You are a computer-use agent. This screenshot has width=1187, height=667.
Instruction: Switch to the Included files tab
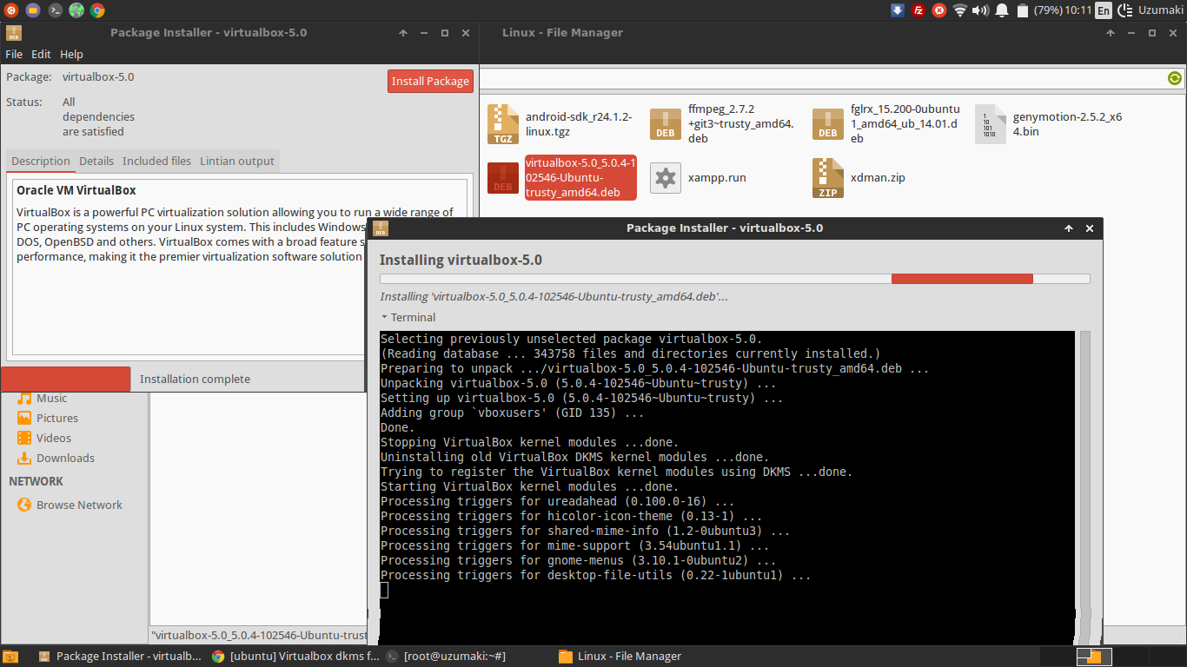[x=156, y=161]
